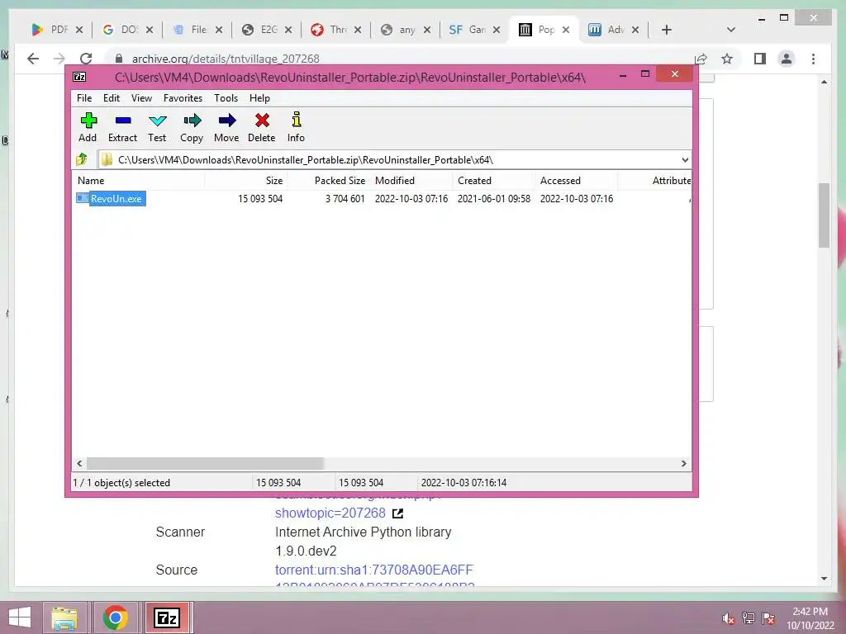Open Chrome three-dot menu
The image size is (846, 634).
coord(813,59)
